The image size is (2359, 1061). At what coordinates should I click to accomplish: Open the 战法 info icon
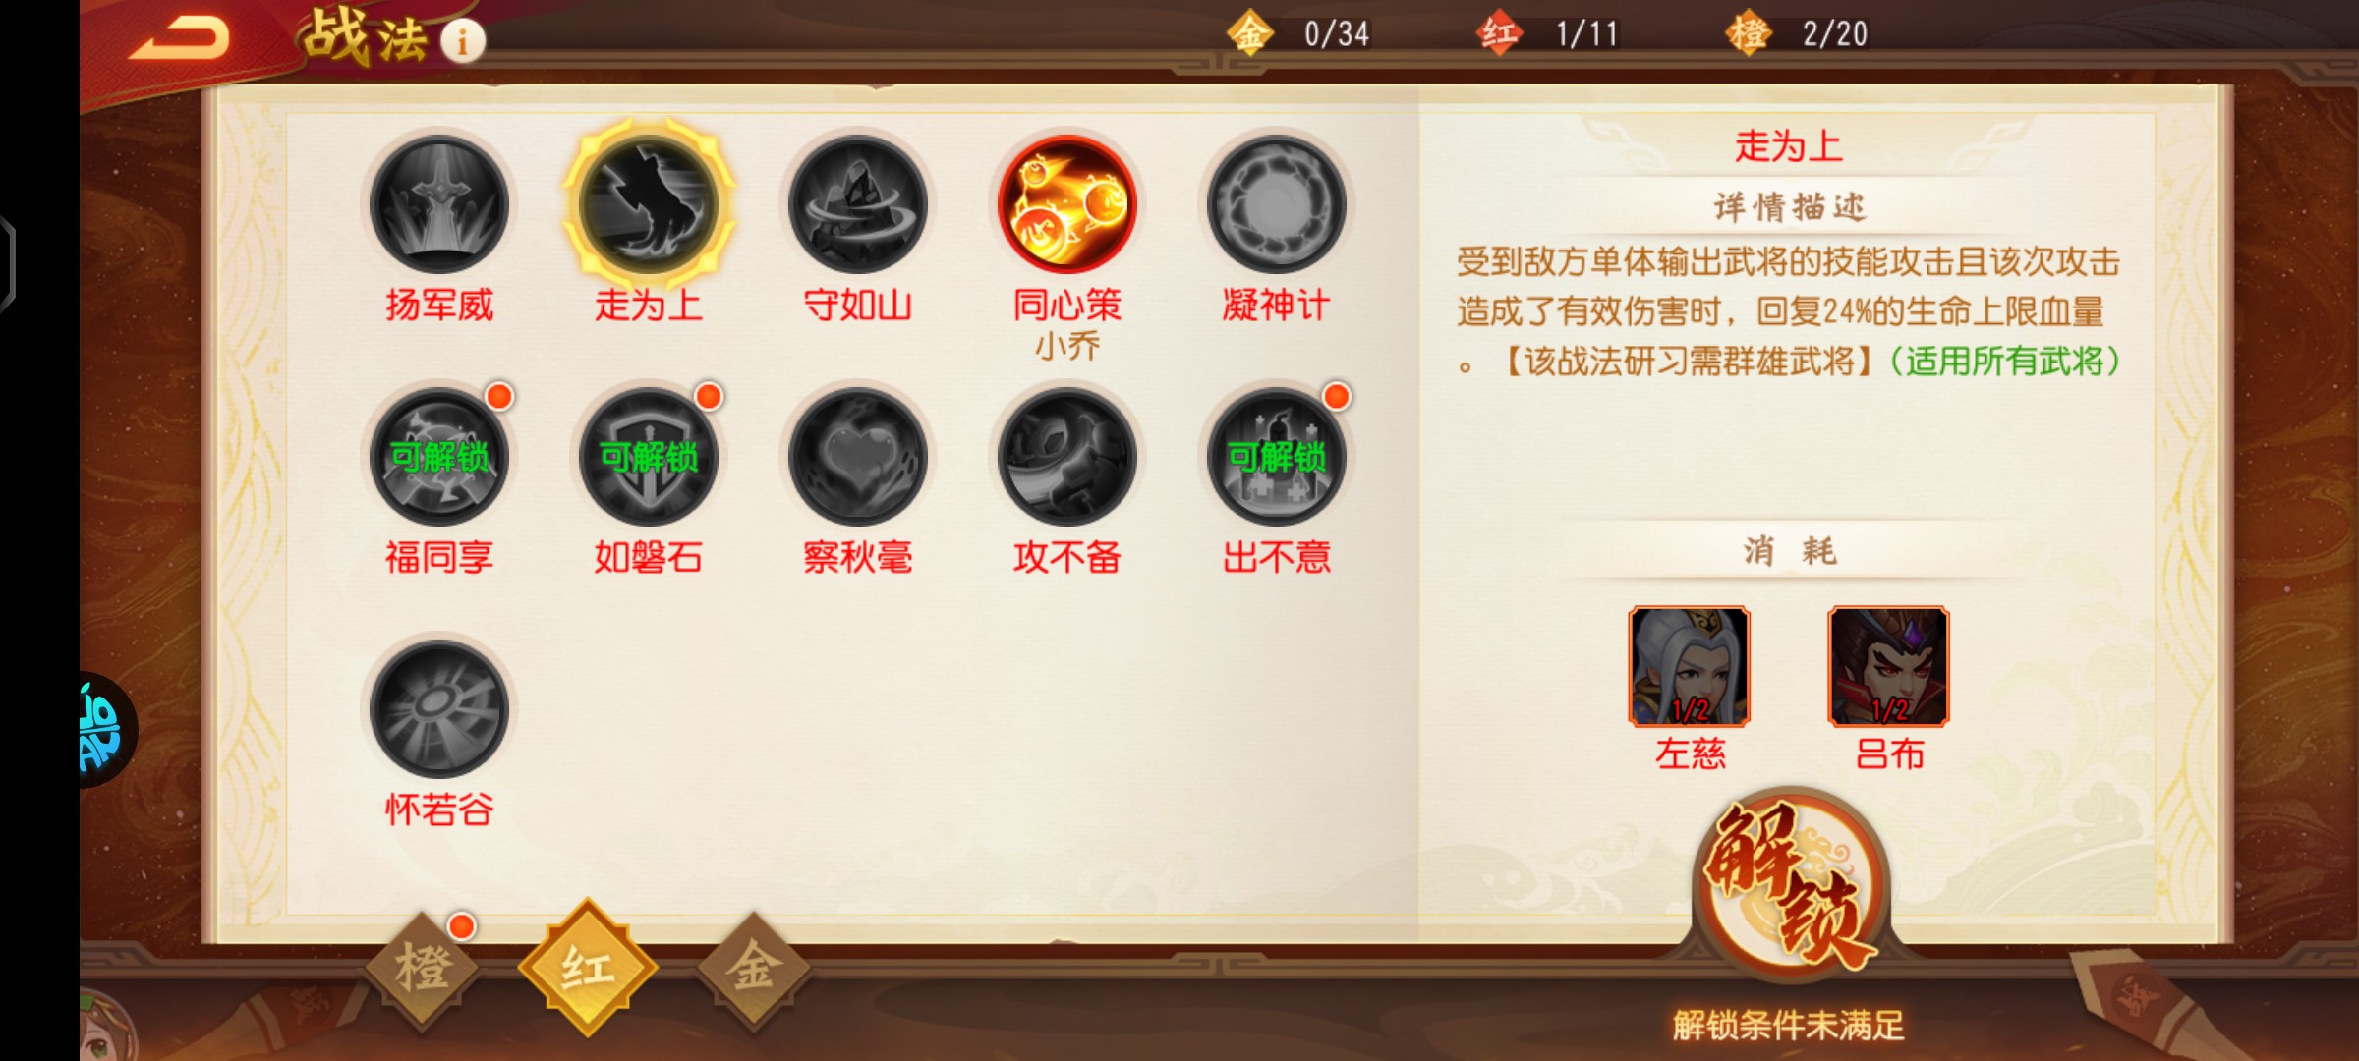(x=462, y=40)
